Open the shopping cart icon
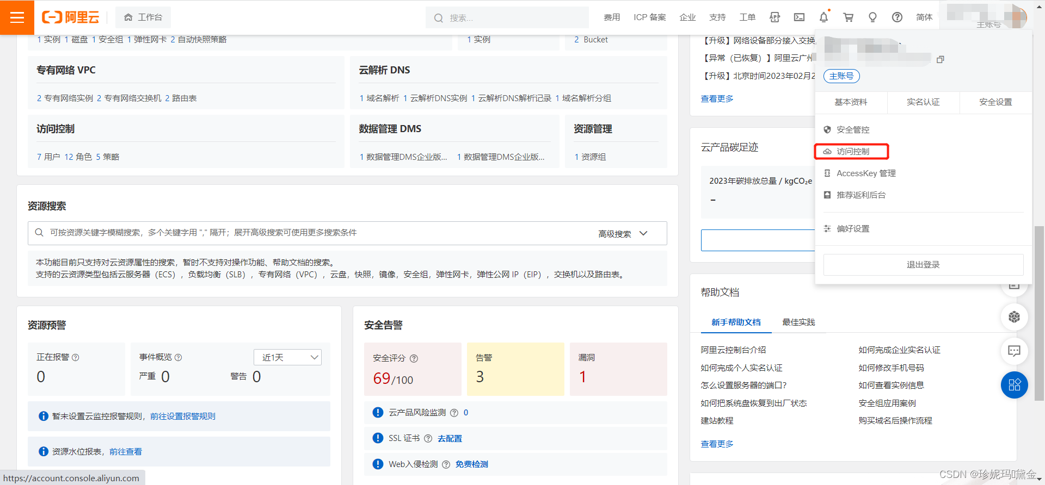1045x485 pixels. [848, 17]
